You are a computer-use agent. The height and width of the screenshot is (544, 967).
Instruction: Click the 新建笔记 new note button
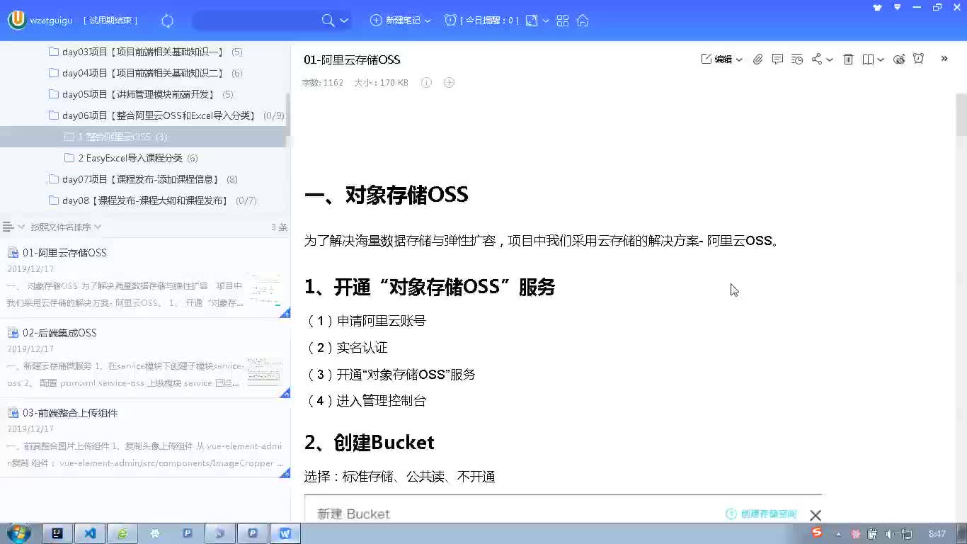point(396,21)
